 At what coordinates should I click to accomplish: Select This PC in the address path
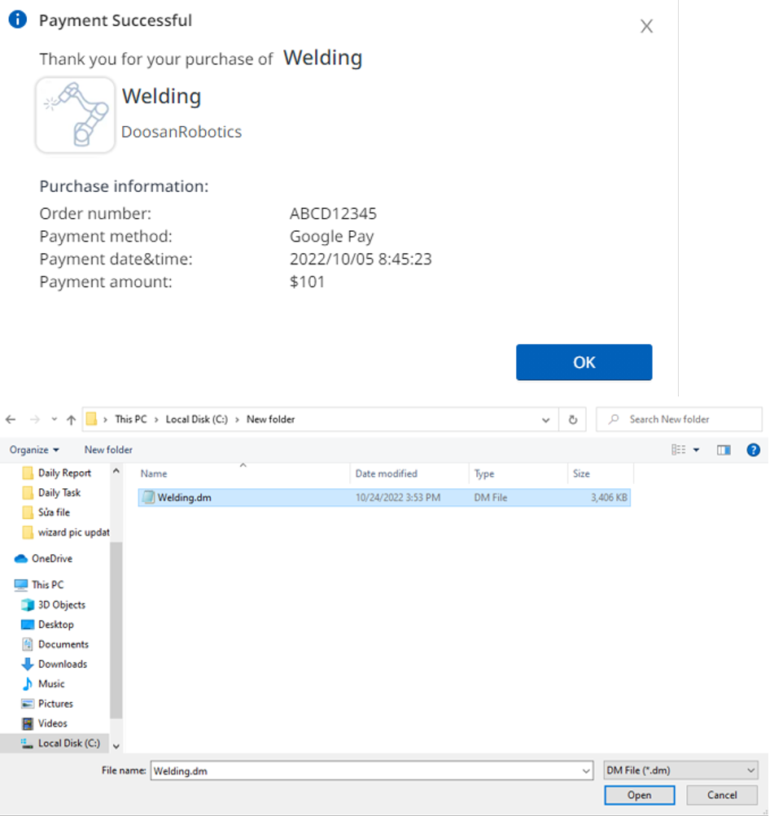(131, 419)
